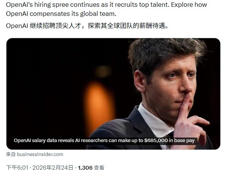Click the "$685,000" figure in the caption
Screen dimensions: 226x170
156,141
